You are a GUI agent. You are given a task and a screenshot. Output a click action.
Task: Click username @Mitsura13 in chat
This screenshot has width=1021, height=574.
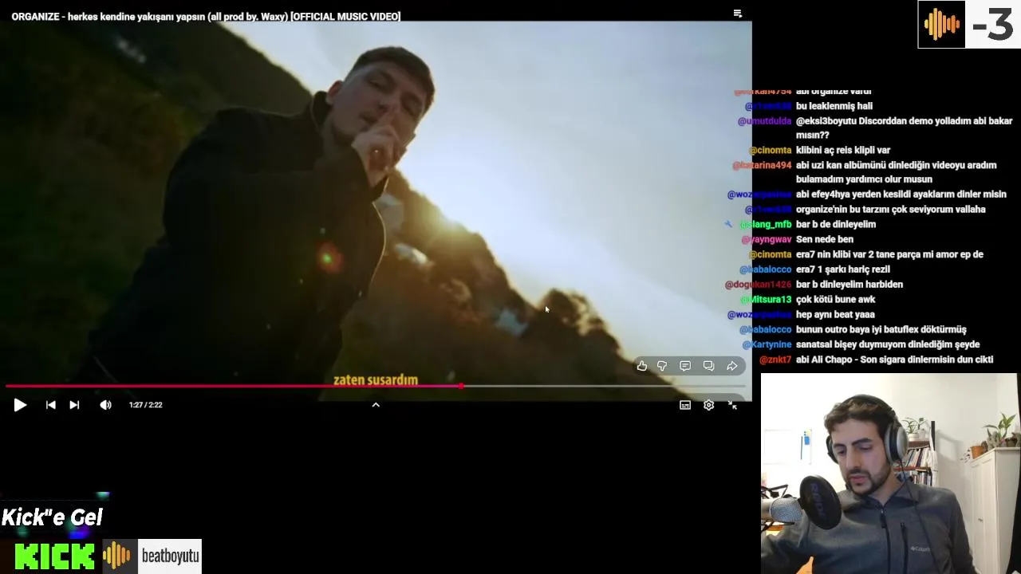coord(766,300)
